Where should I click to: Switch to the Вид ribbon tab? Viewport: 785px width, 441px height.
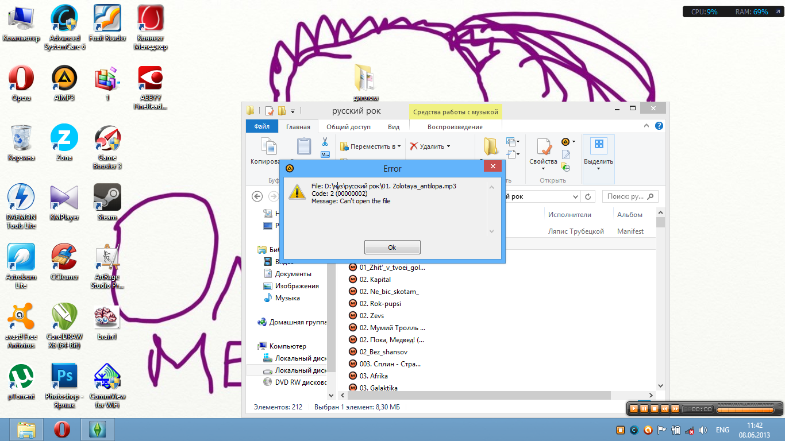(x=394, y=127)
